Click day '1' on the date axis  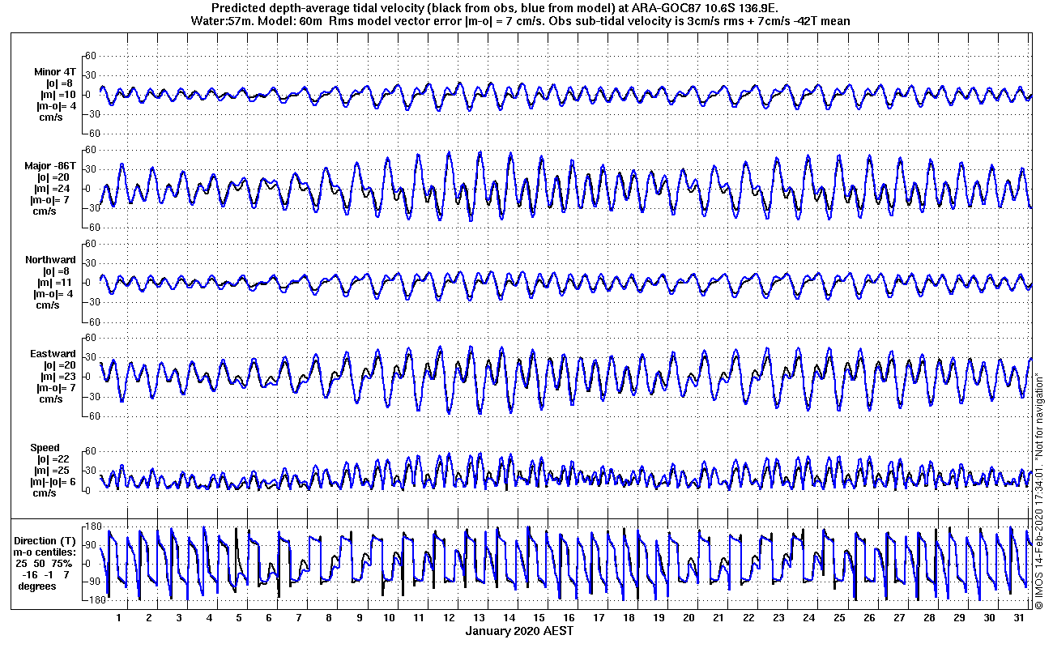(x=119, y=617)
